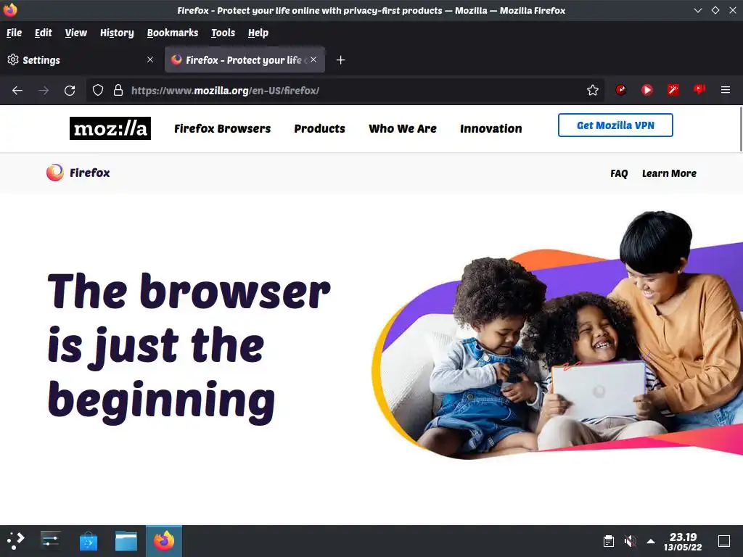Click the Get Mozilla VPN button

tap(615, 125)
